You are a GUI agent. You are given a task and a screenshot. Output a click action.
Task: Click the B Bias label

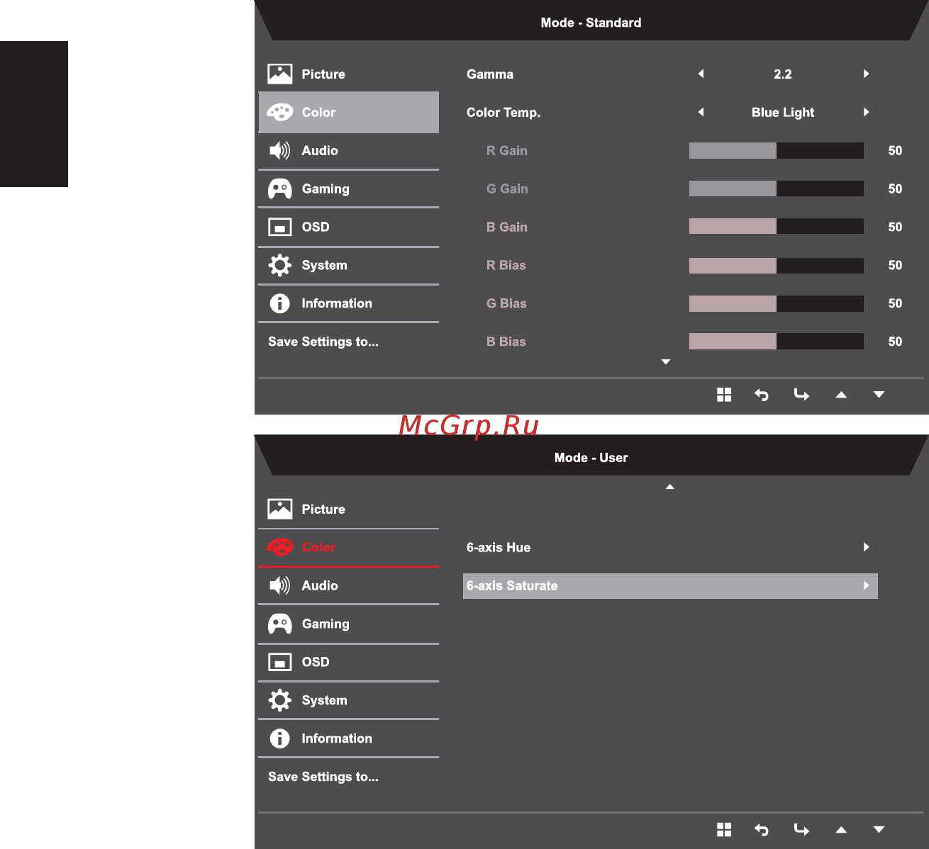506,342
